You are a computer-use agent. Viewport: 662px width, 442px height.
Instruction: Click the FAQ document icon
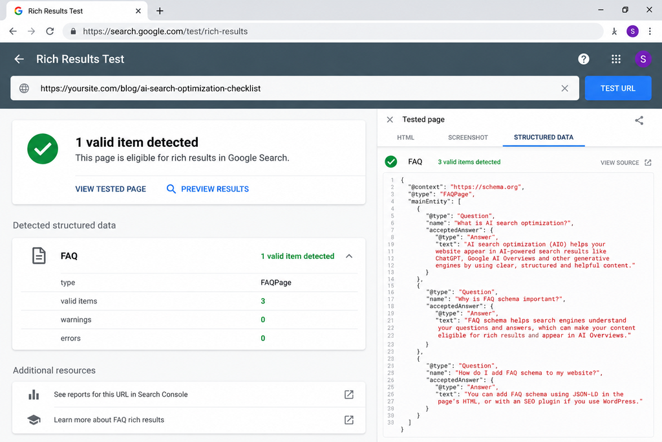click(39, 256)
